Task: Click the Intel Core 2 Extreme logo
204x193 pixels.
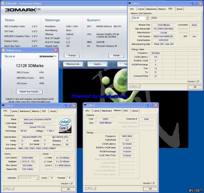Action: [x=65, y=125]
